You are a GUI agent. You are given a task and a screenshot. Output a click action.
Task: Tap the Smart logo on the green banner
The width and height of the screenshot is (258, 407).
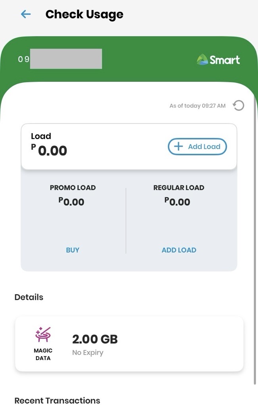[218, 60]
